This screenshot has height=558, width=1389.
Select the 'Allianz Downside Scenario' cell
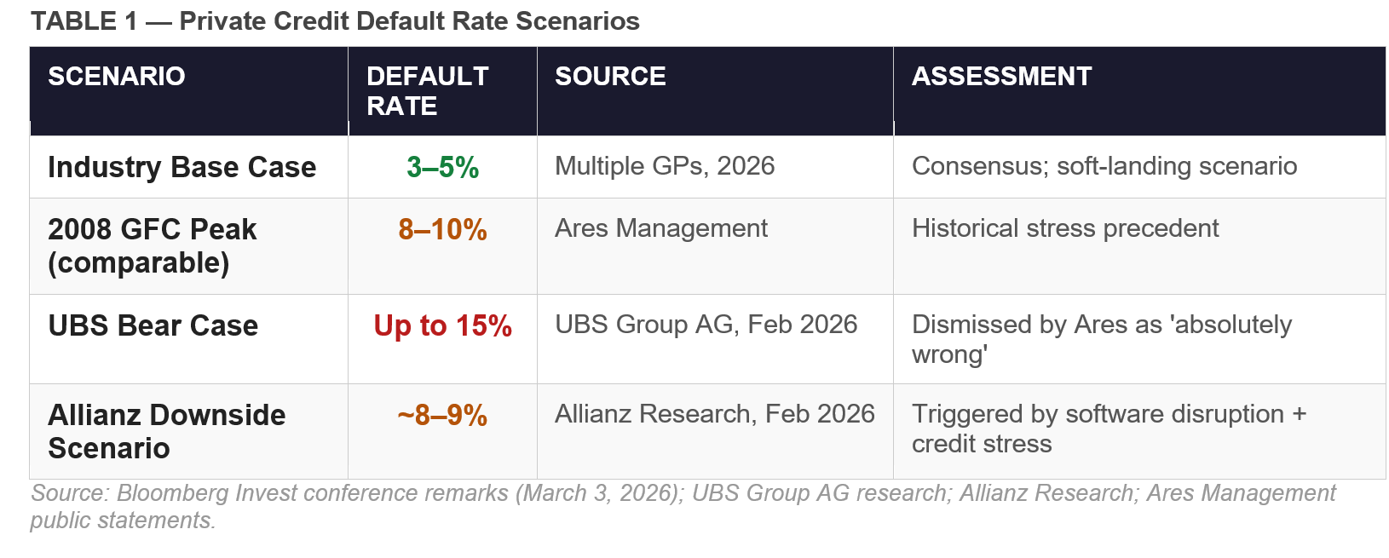pyautogui.click(x=167, y=432)
